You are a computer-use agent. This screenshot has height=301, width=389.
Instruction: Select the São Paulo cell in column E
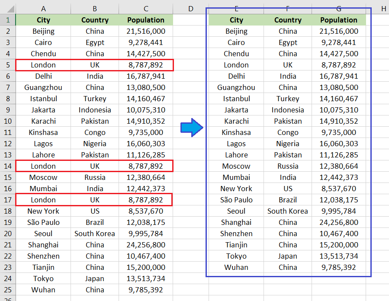[x=236, y=200]
